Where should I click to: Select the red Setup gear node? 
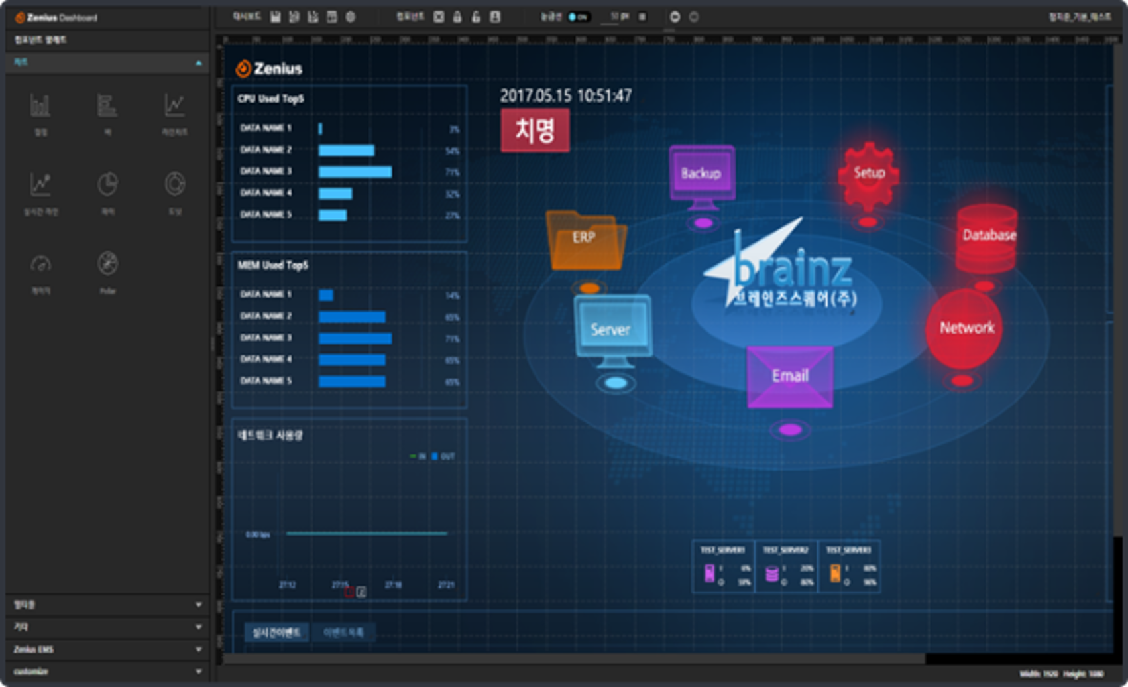[x=869, y=176]
